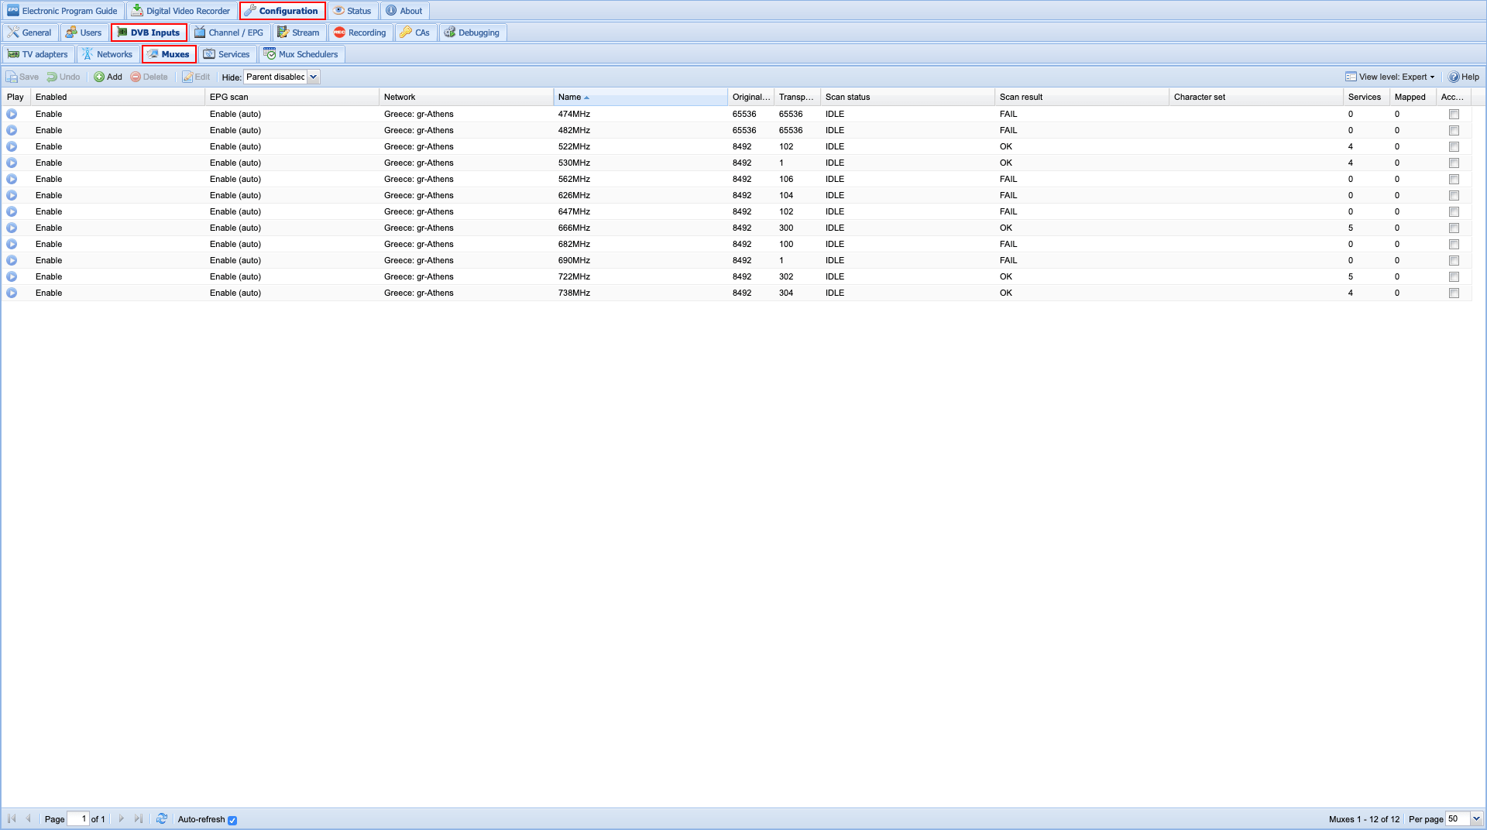Image resolution: width=1487 pixels, height=830 pixels.
Task: Open the Mux Schedulers tab
Action: tap(300, 54)
